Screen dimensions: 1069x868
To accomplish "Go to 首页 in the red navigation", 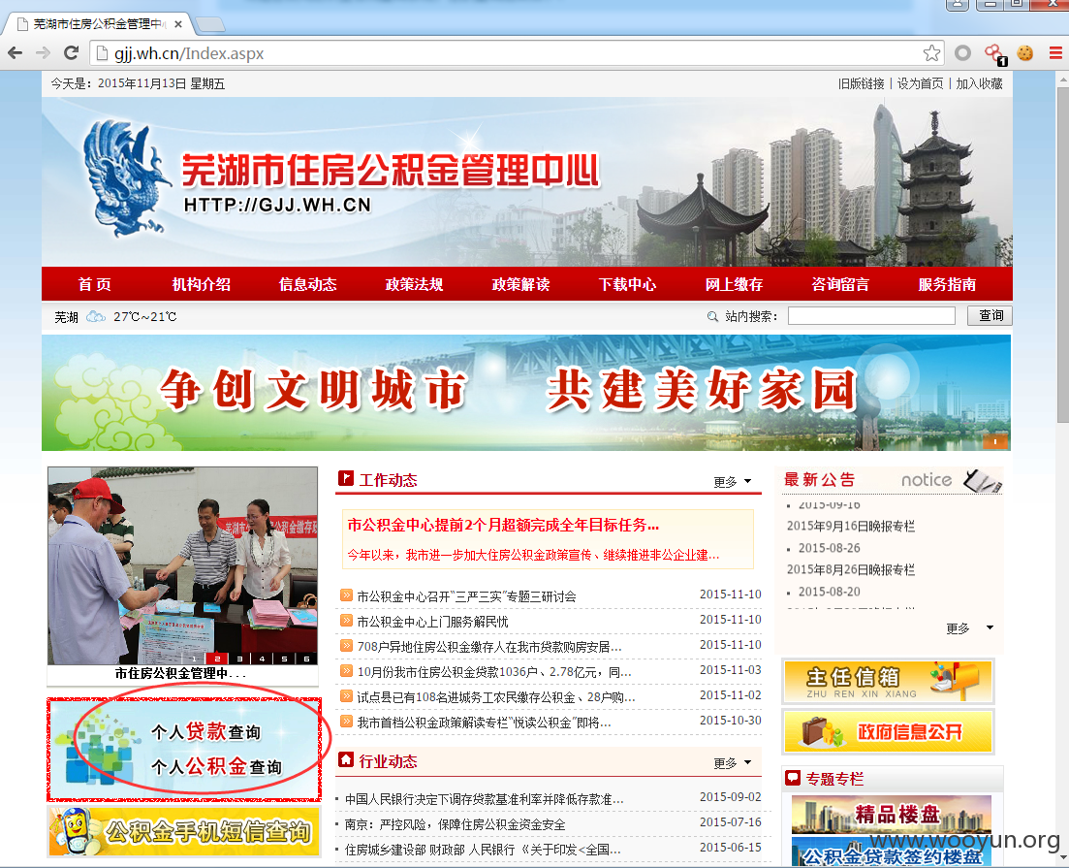I will click(x=95, y=284).
